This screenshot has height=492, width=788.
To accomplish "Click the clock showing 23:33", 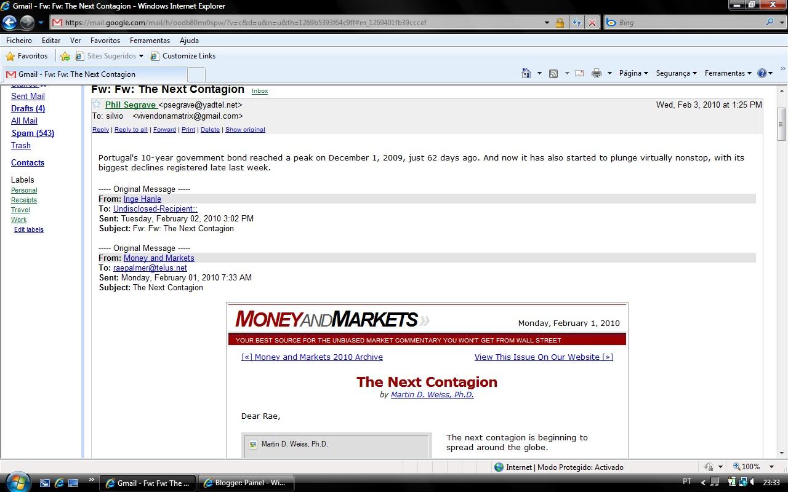I will (771, 482).
